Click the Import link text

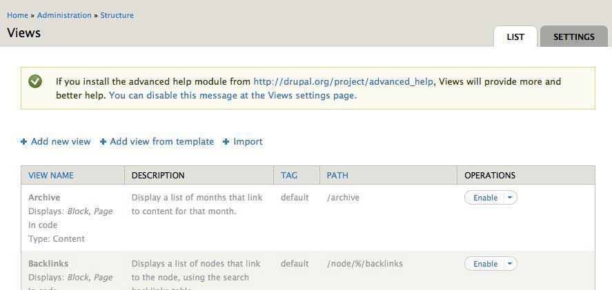[x=248, y=142]
